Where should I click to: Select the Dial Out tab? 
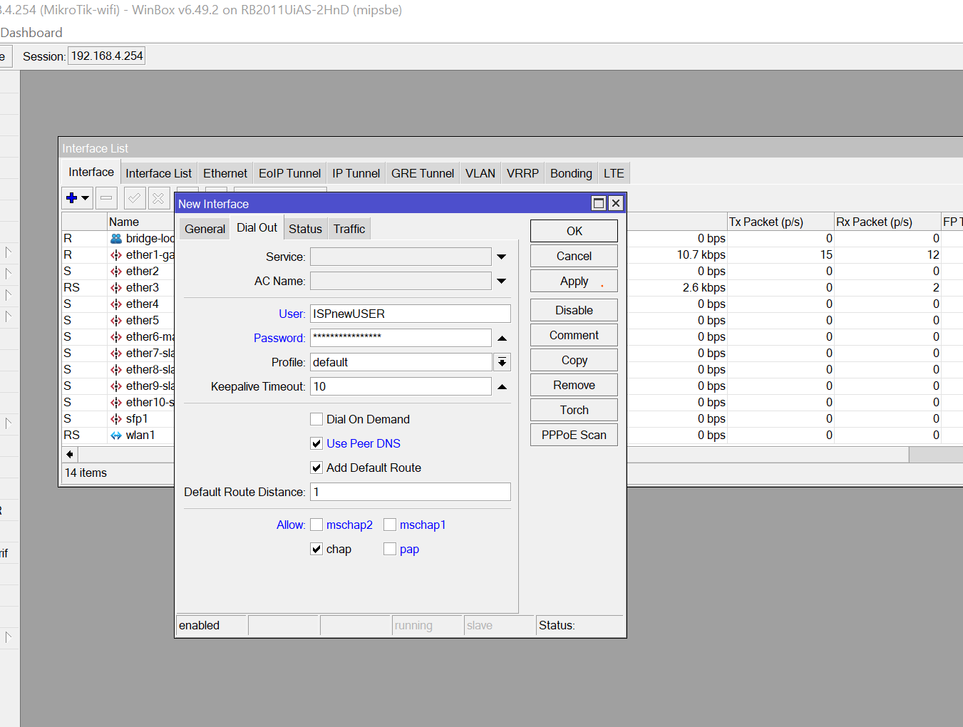coord(257,227)
